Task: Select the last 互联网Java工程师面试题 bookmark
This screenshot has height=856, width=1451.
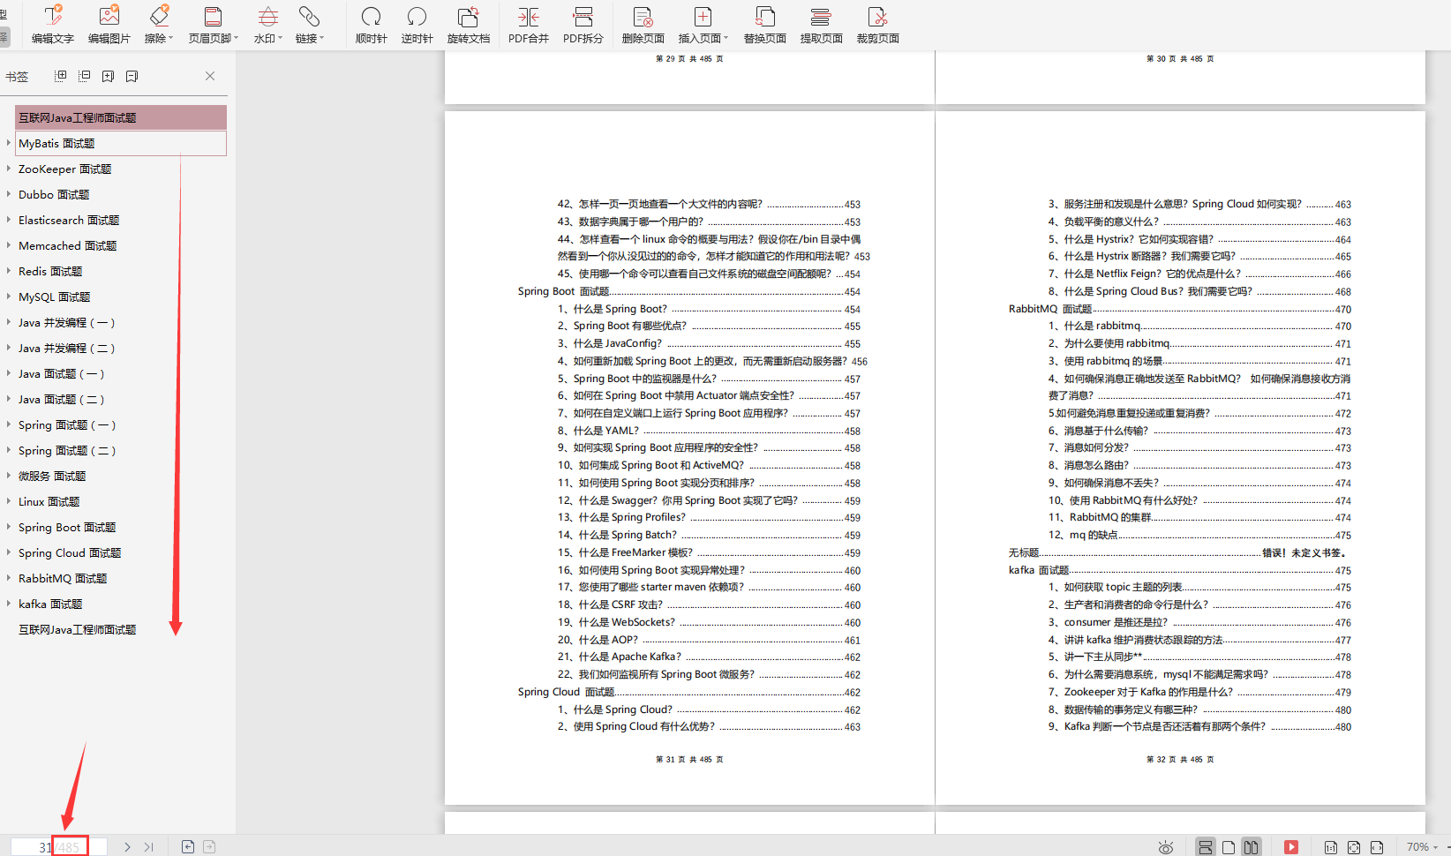Action: pyautogui.click(x=78, y=629)
